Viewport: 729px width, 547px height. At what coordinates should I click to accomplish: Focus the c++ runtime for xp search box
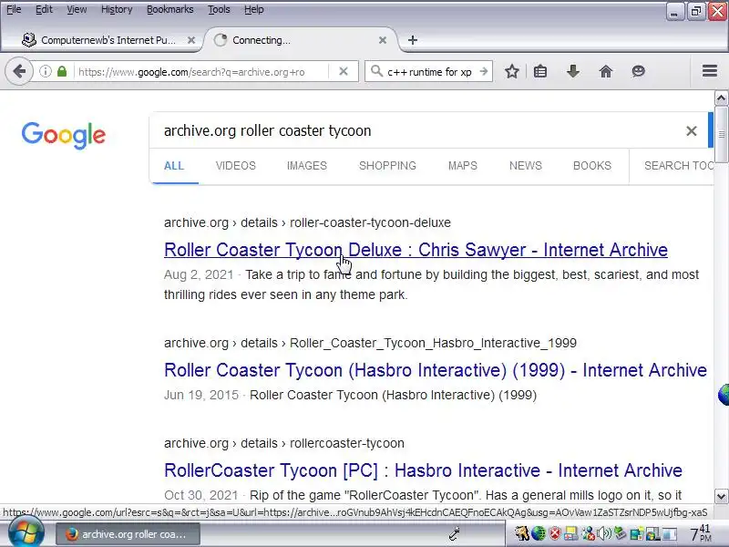coord(429,72)
